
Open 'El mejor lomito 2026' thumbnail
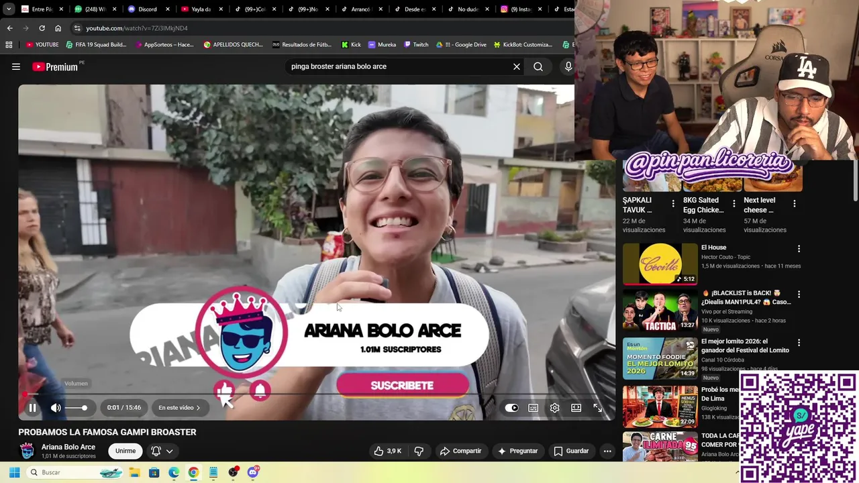pyautogui.click(x=660, y=358)
